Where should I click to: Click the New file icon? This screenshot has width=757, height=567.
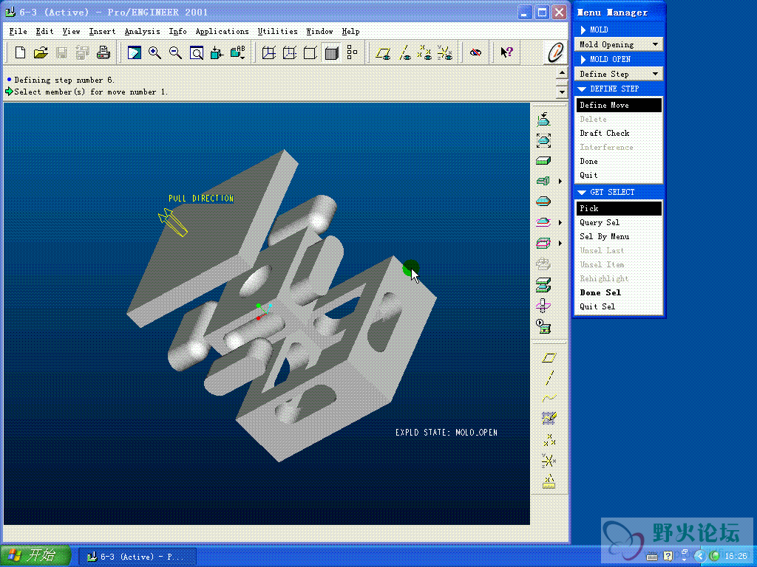21,52
